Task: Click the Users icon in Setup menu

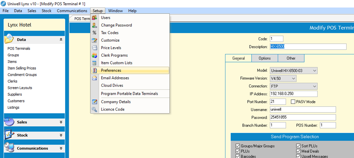Action: tap(95, 18)
